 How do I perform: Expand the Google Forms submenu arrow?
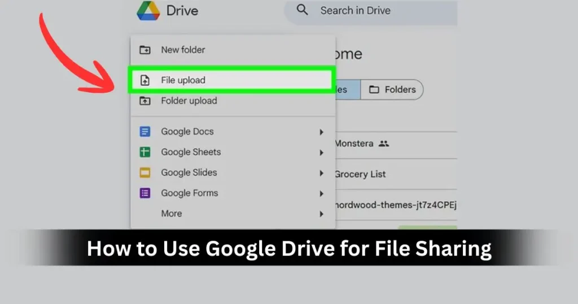[321, 193]
